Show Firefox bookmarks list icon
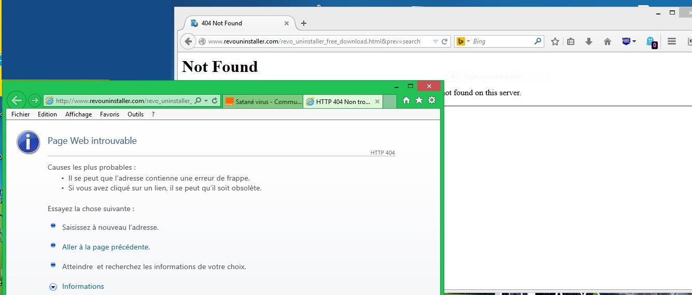The width and height of the screenshot is (692, 295). (571, 41)
